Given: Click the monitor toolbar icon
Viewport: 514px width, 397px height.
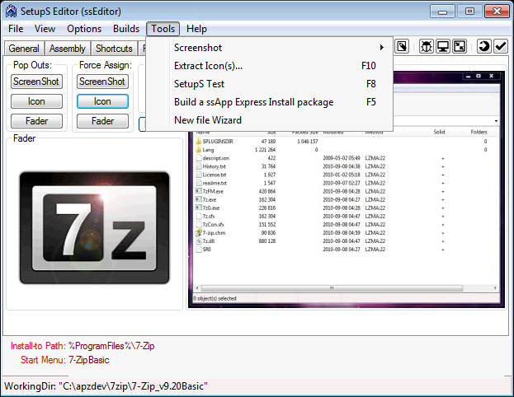Looking at the screenshot, I should 443,46.
